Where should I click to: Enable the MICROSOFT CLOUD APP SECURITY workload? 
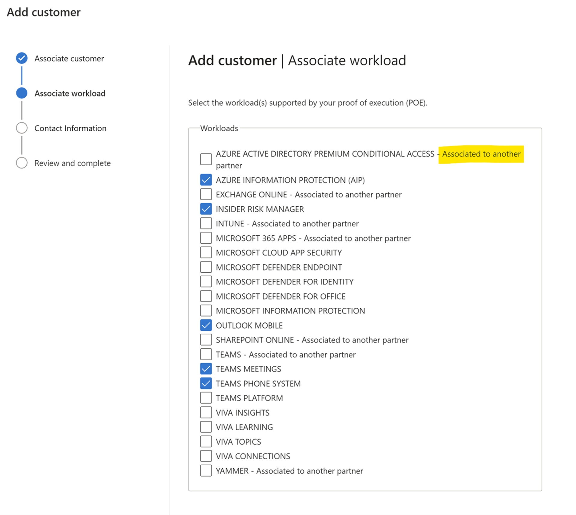point(206,252)
